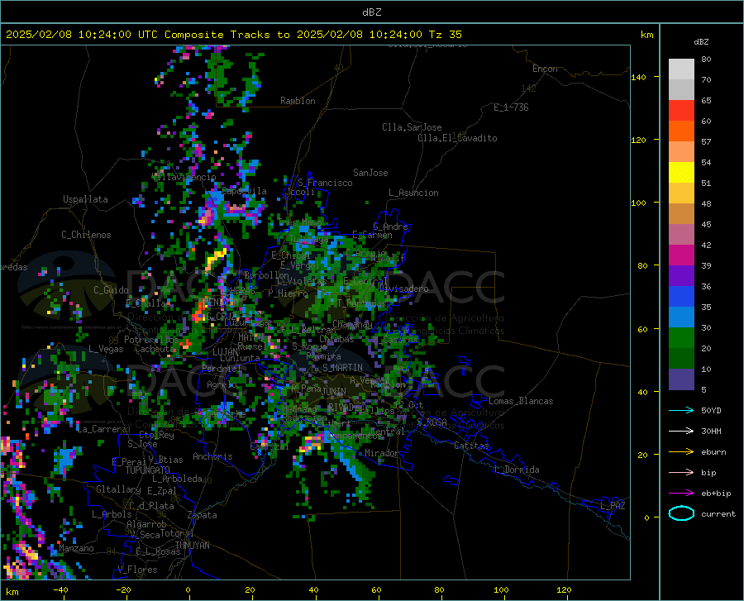Click the white 30HM arrow icon
This screenshot has height=601, width=744.
(681, 432)
